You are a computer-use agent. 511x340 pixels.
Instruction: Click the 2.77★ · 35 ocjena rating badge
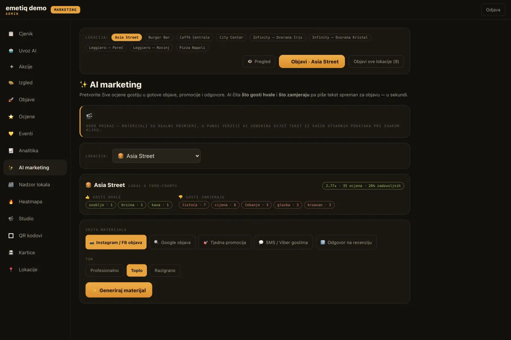[x=363, y=186]
